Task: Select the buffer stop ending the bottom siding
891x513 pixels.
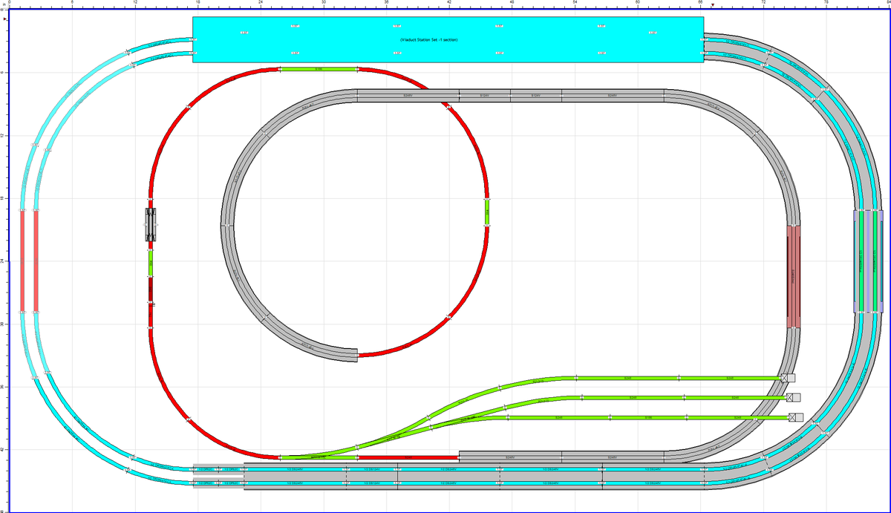Action: pyautogui.click(x=796, y=417)
